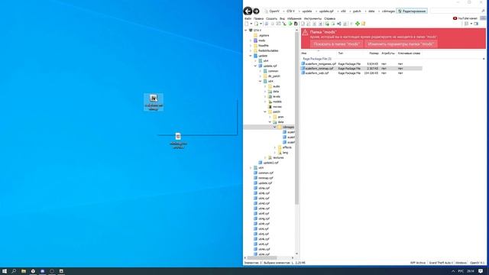
Task: Open the Избранное menu
Action: click(294, 18)
